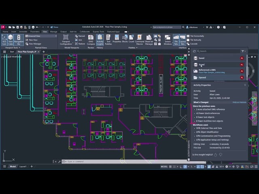Image resolution: width=259 pixels, height=194 pixels.
Task: Open the Properties palette
Action: (117, 39)
